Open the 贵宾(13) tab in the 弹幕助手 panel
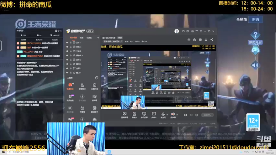Screen dimensions: 276x155 coord(39,40)
